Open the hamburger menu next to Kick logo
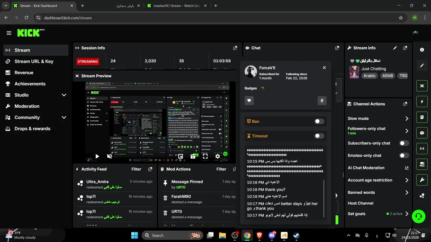Screen dimensions: 431x242 (x=9, y=33)
